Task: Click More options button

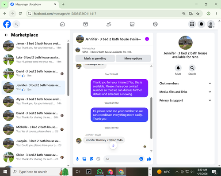Action: (133, 59)
